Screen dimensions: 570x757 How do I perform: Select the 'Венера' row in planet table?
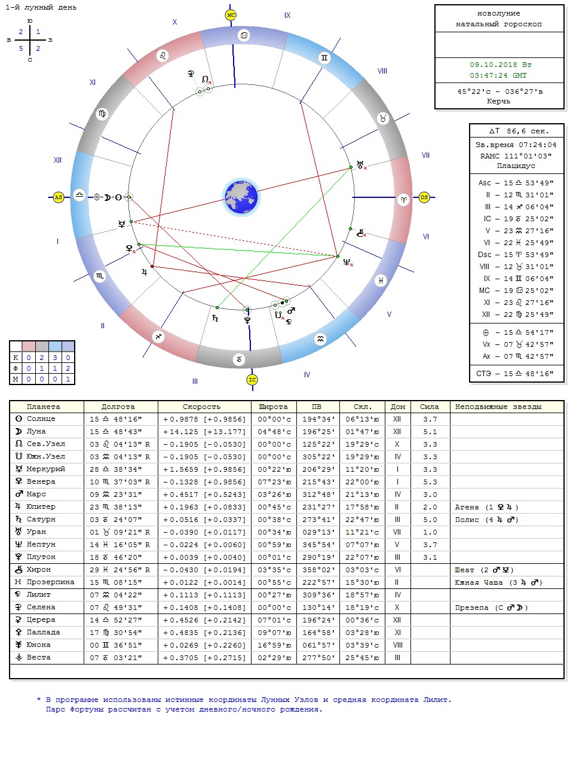41,481
